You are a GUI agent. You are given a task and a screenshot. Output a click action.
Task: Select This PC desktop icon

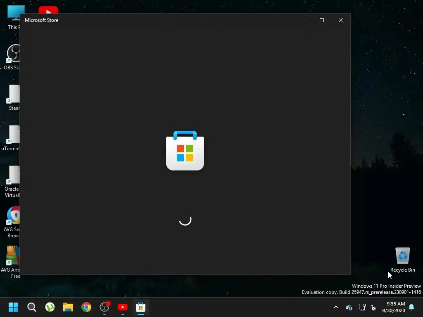coord(13,17)
